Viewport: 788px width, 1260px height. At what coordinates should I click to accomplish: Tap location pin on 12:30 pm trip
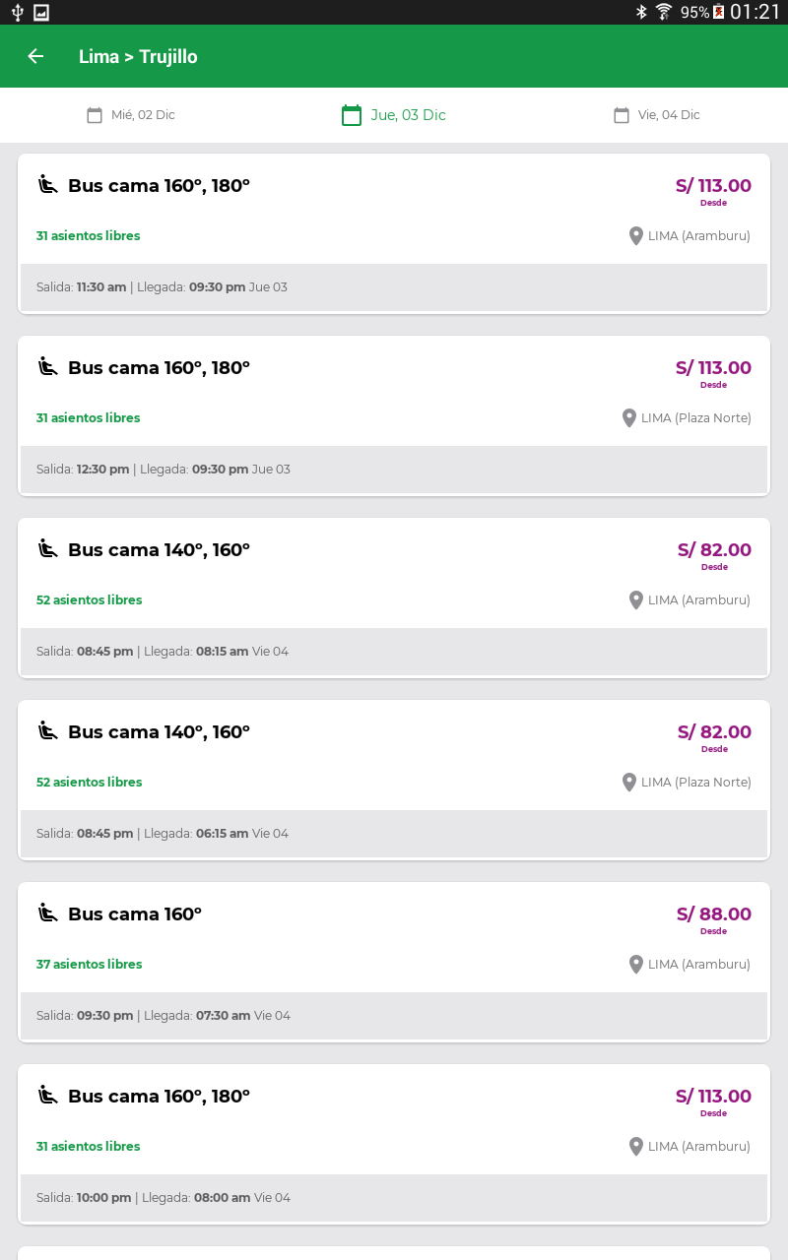pos(629,418)
